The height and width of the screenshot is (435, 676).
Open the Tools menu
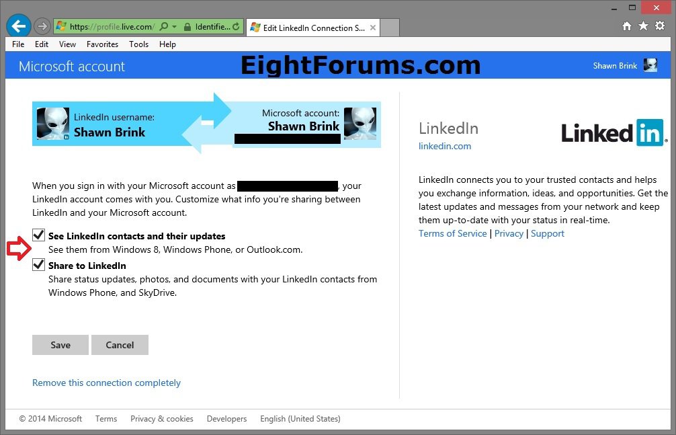point(138,44)
